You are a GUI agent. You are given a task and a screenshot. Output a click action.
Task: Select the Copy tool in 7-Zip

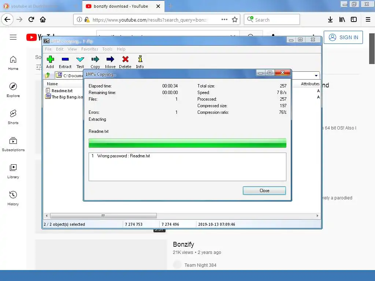click(x=95, y=62)
